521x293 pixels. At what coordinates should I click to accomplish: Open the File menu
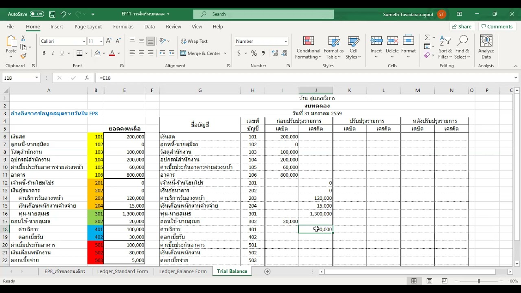[10, 26]
